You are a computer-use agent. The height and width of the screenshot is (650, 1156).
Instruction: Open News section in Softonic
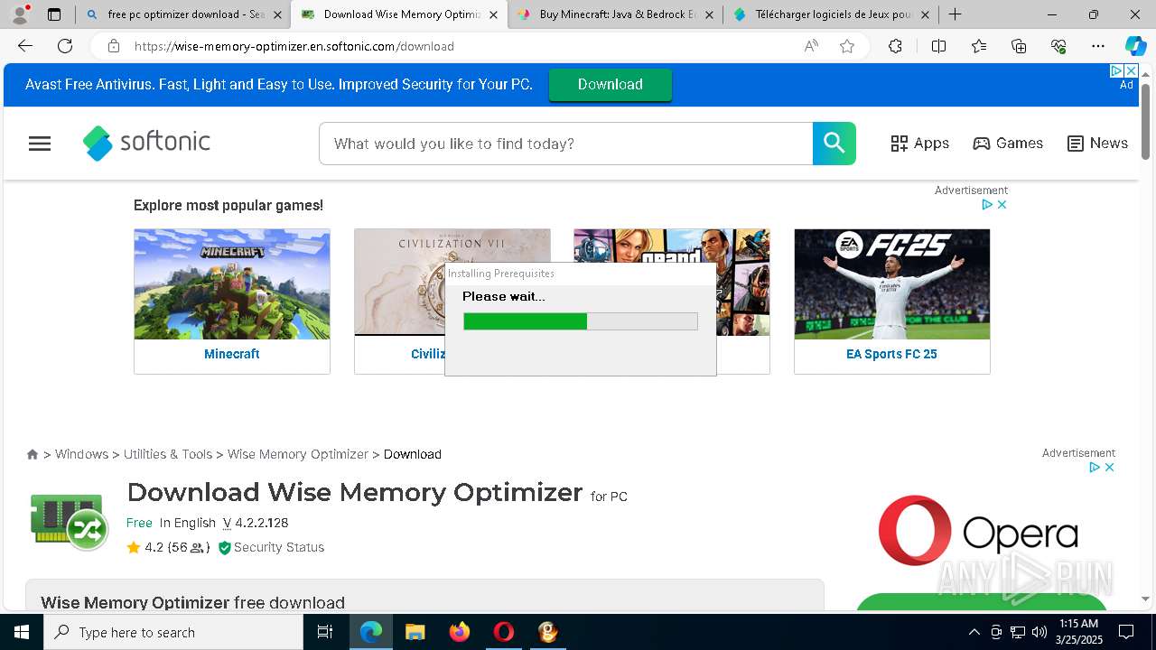pyautogui.click(x=1097, y=144)
